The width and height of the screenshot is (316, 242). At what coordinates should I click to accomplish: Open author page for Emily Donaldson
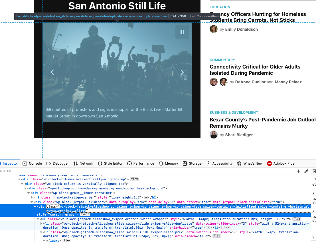pyautogui.click(x=242, y=29)
